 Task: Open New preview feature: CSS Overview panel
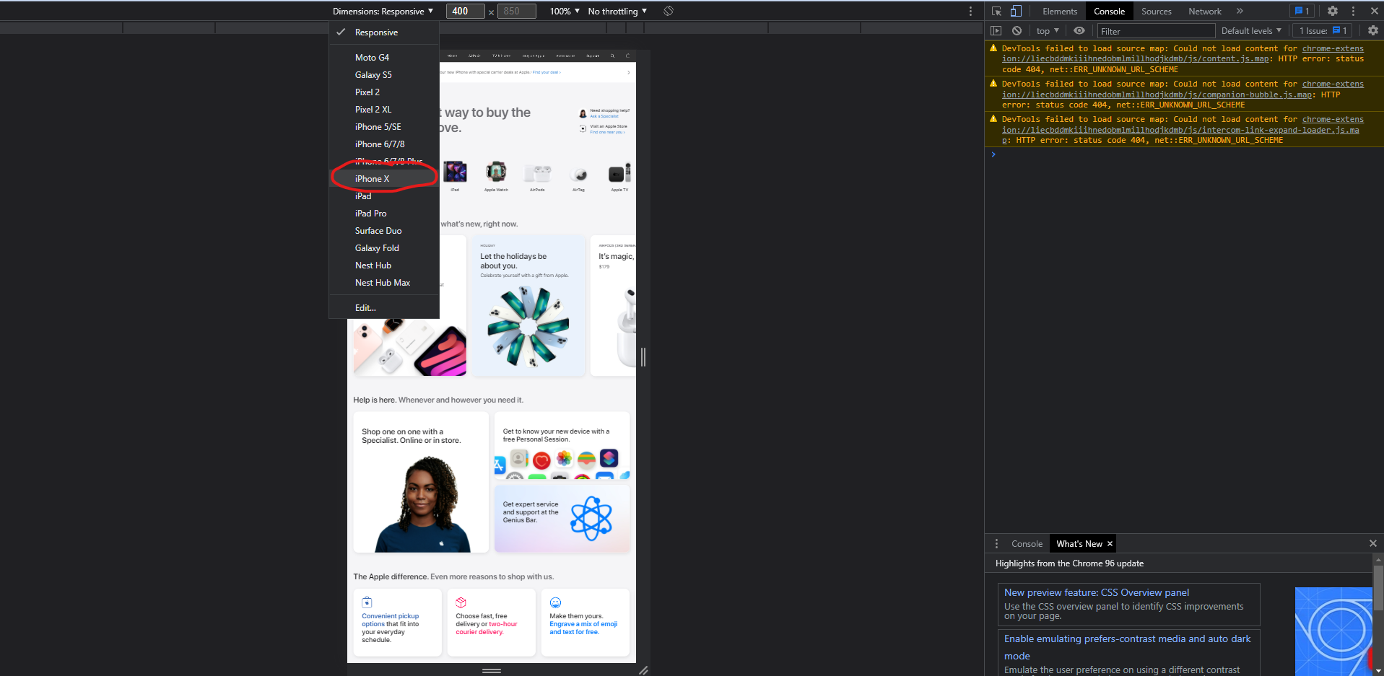(1097, 592)
